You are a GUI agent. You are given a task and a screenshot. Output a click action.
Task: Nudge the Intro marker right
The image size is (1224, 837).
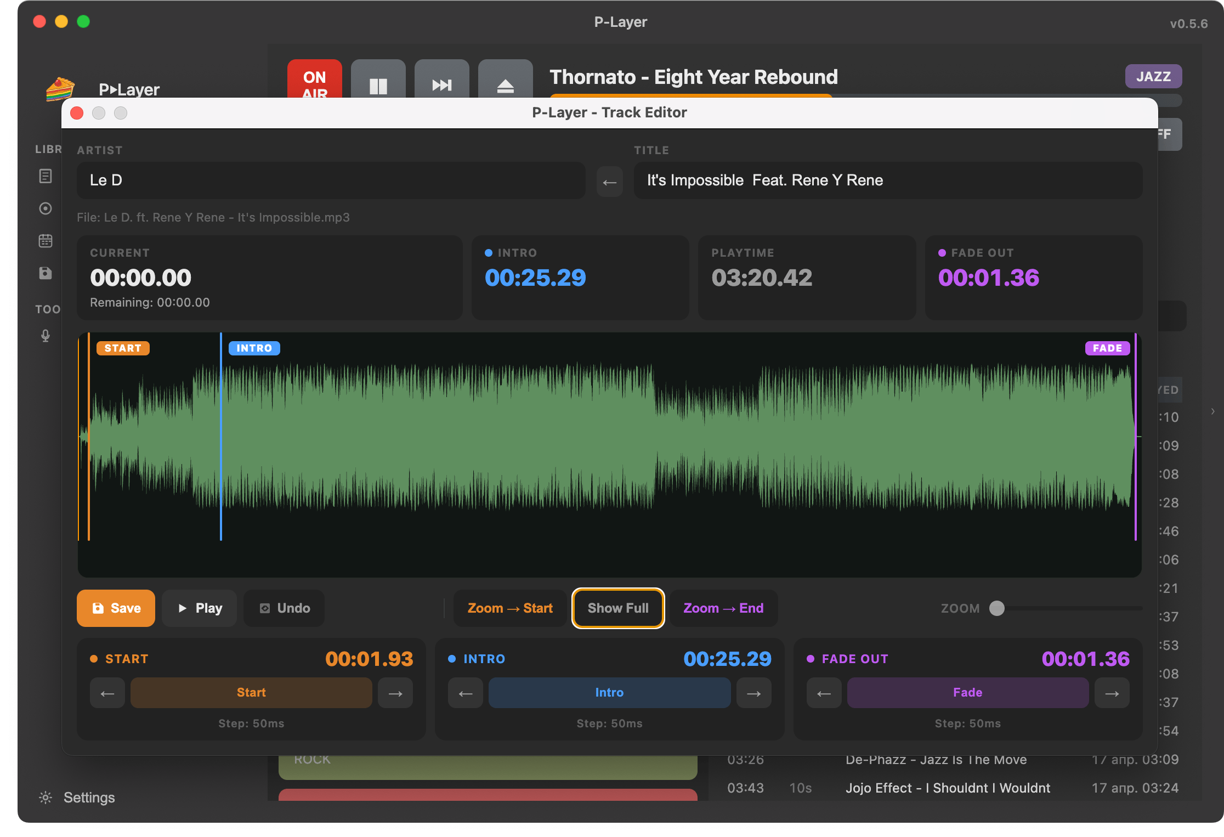[x=754, y=693]
